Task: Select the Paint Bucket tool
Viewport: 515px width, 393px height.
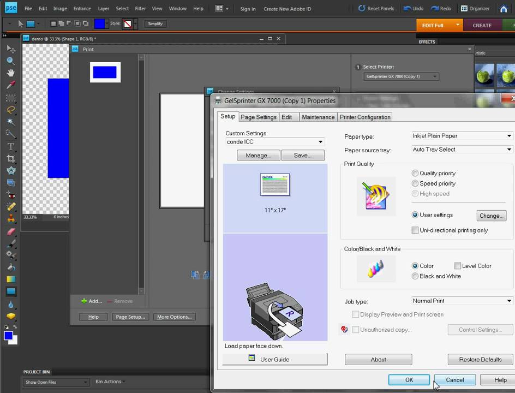Action: (11, 267)
